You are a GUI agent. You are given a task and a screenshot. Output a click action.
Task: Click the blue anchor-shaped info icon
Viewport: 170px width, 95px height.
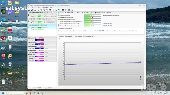coord(72,10)
